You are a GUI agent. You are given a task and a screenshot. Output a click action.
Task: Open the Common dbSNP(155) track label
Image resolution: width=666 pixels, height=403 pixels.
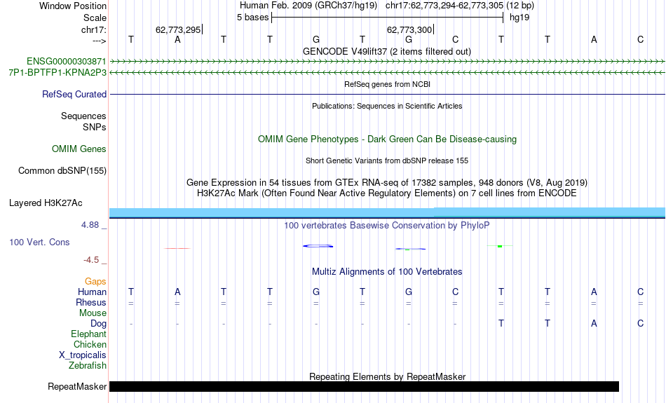pyautogui.click(x=62, y=171)
